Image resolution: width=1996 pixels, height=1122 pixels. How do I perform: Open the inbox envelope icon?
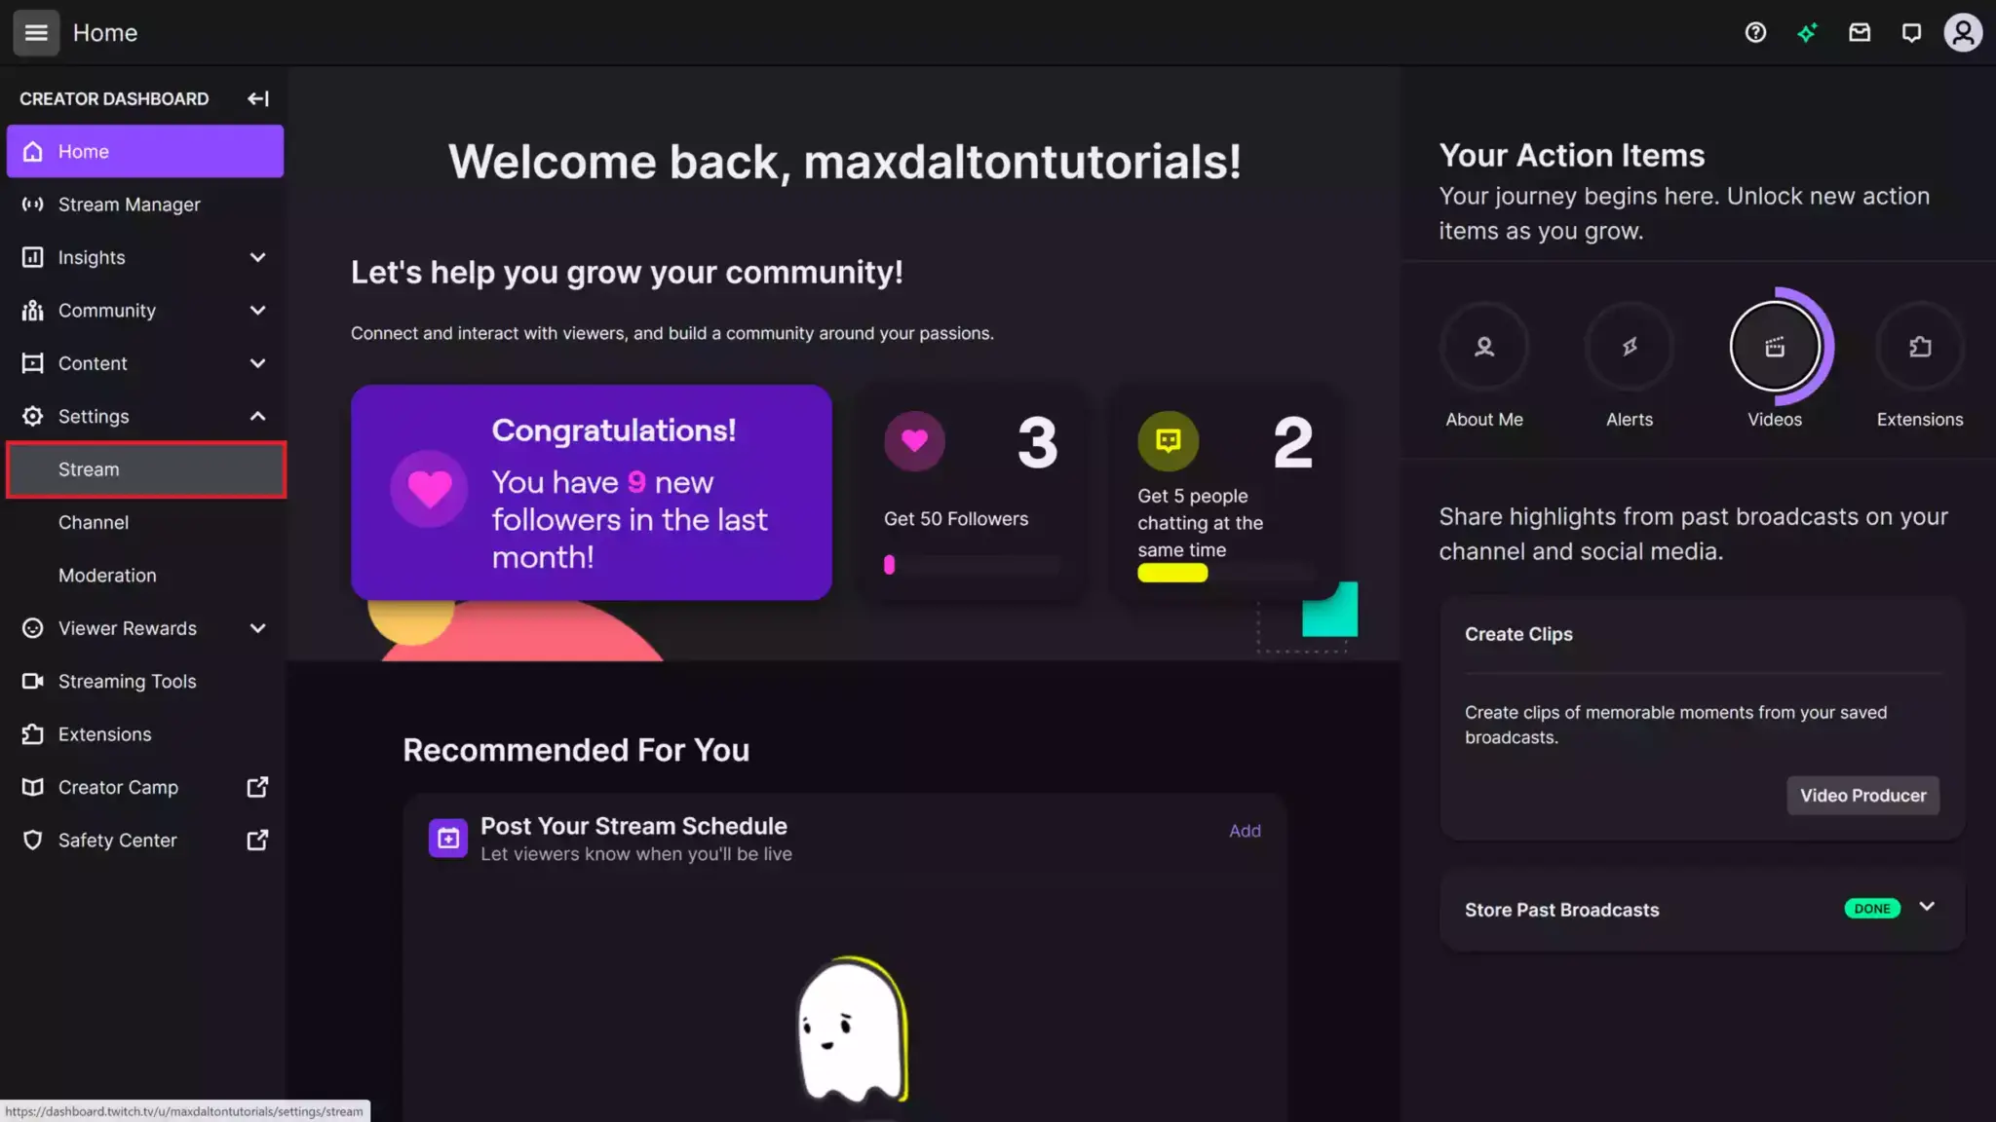point(1860,33)
